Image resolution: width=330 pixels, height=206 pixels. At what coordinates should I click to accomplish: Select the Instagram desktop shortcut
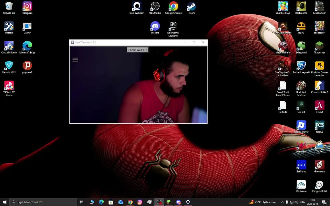coord(27,8)
